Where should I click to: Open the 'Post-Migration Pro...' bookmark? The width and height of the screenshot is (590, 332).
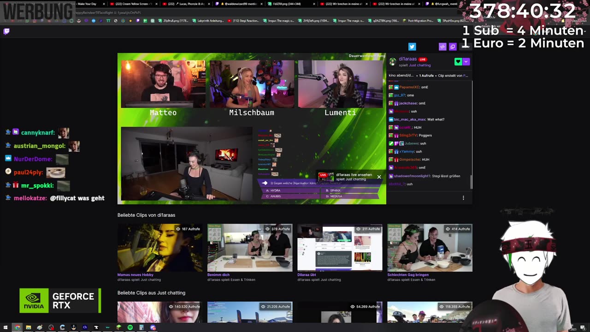pyautogui.click(x=418, y=21)
